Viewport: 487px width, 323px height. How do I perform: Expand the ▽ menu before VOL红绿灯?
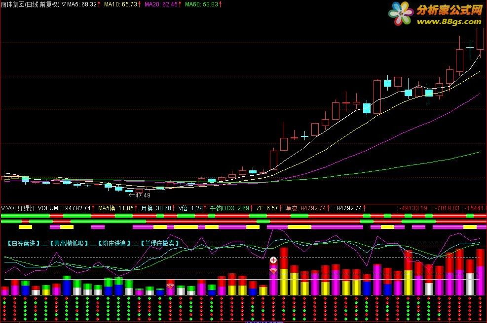coord(3,208)
